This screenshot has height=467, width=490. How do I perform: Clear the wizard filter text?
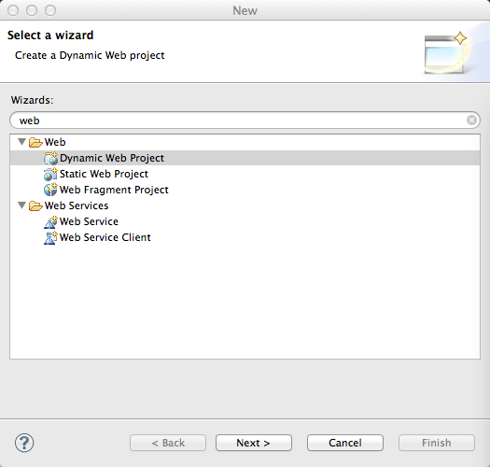471,120
